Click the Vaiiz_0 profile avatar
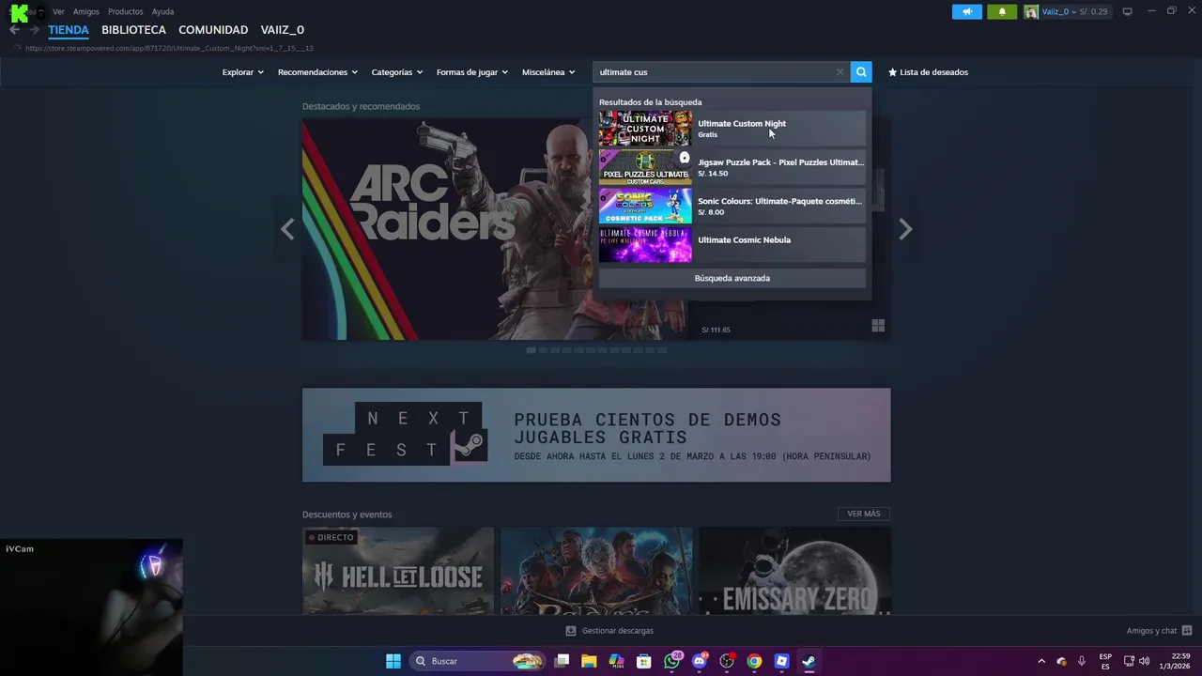 (1031, 11)
